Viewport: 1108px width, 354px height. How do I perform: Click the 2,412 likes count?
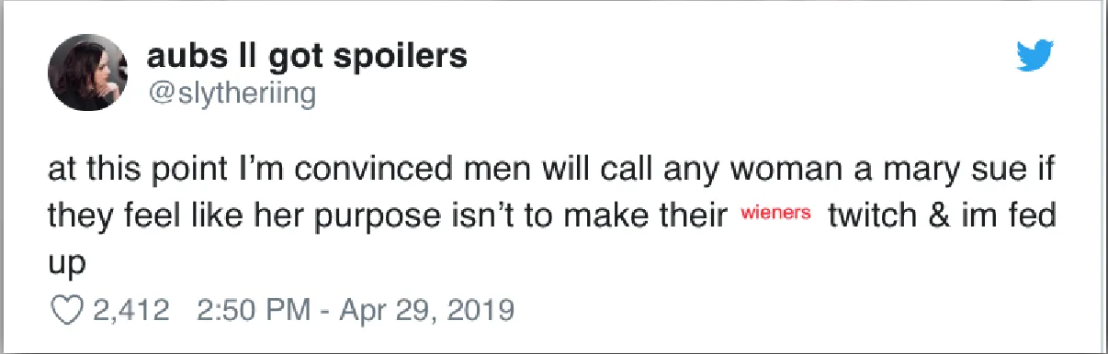pyautogui.click(x=130, y=310)
